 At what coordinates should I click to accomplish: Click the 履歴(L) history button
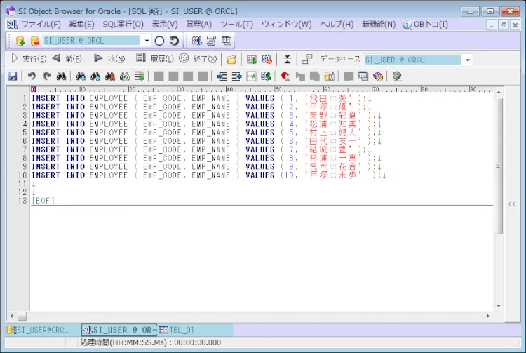(x=154, y=59)
